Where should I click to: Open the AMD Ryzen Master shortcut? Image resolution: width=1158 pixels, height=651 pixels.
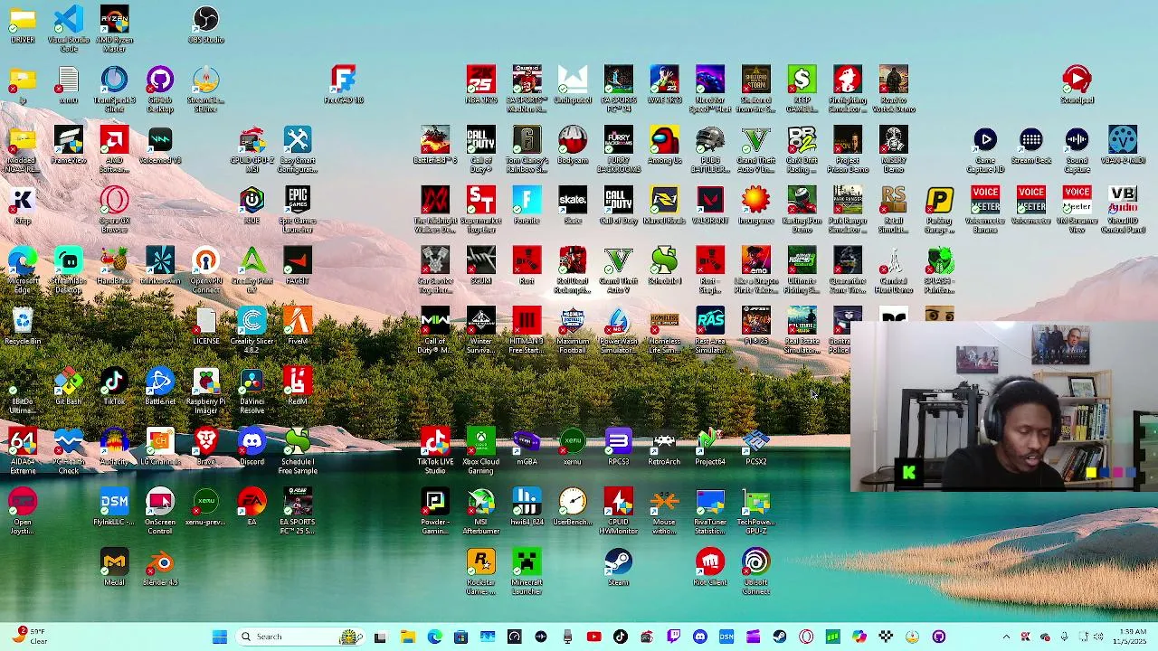[114, 25]
